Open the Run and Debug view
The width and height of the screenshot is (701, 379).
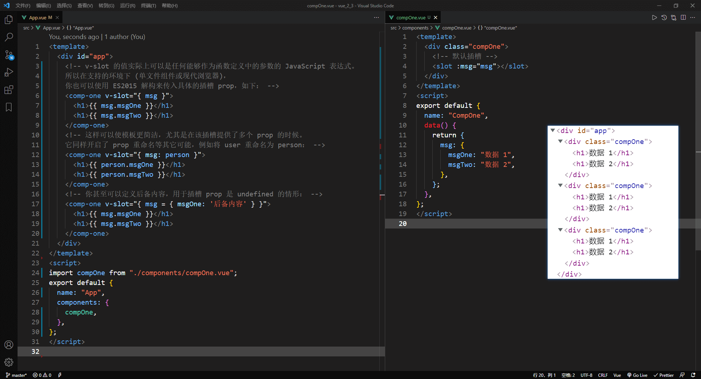click(9, 72)
